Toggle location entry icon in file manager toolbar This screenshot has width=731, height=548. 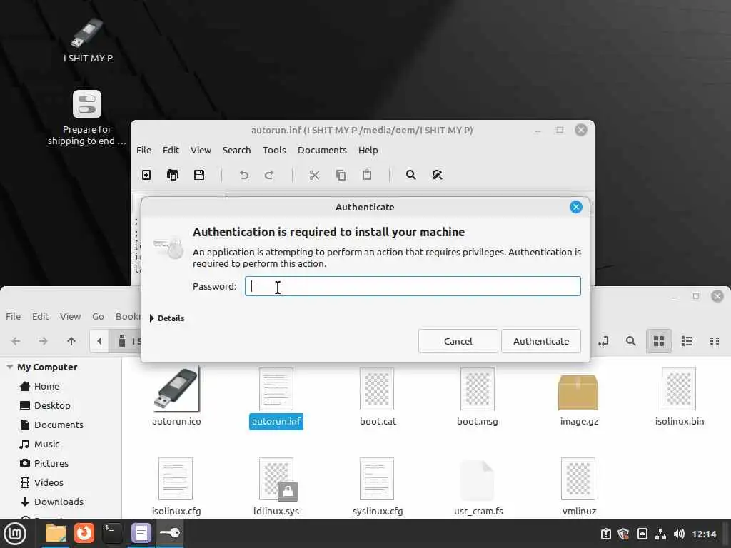coord(603,341)
